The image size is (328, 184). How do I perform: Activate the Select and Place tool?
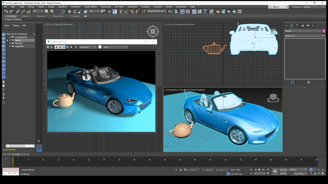click(x=86, y=11)
